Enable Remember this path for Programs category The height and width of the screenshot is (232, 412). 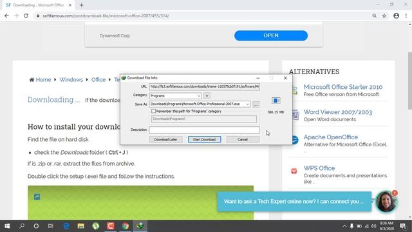153,111
